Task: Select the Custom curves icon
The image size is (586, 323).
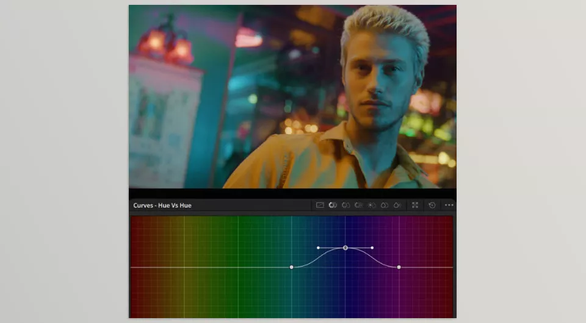Action: point(320,205)
